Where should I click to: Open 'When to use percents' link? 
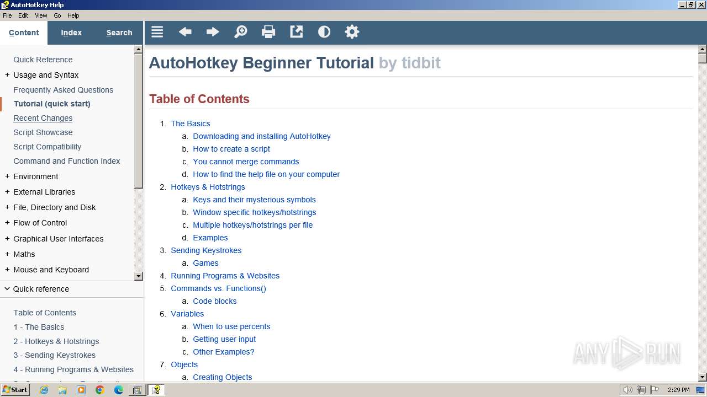(231, 326)
